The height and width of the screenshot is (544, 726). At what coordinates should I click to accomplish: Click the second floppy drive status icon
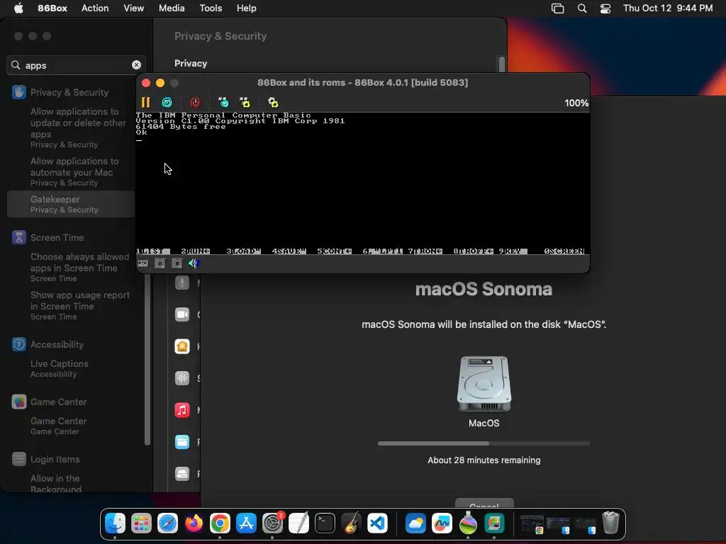tap(177, 263)
